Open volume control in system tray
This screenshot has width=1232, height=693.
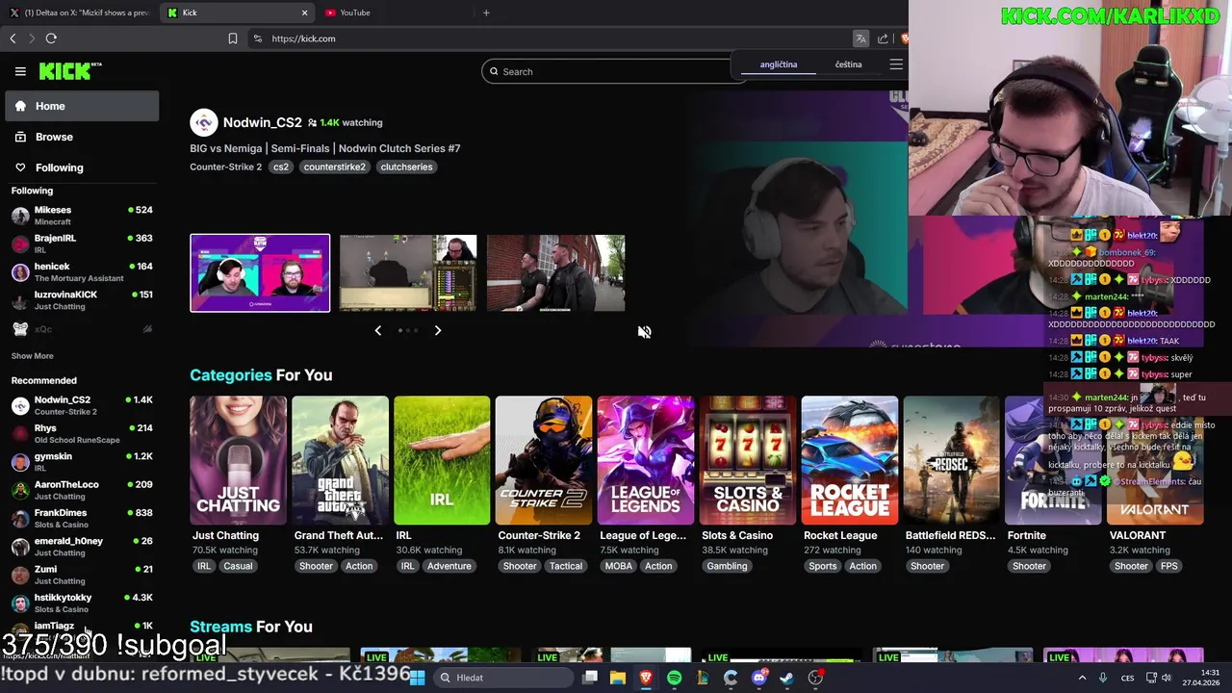pyautogui.click(x=1167, y=678)
